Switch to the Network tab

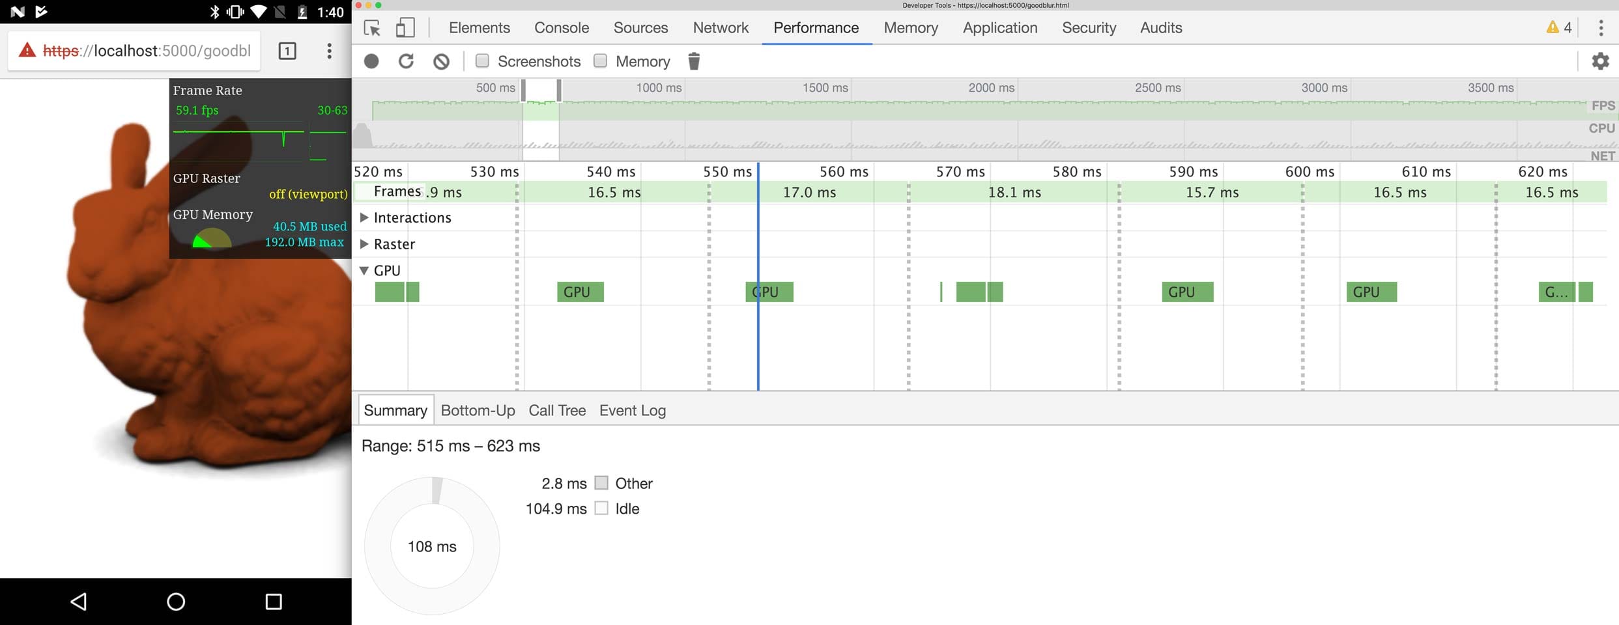tap(721, 28)
